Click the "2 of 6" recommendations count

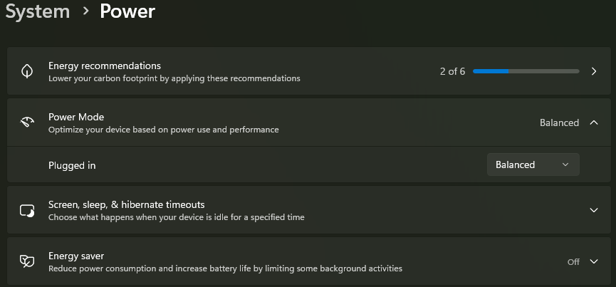pyautogui.click(x=452, y=71)
